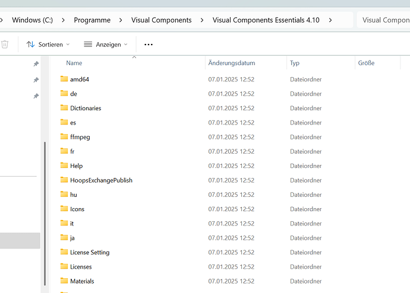The image size is (410, 293).
Task: Click the Typ column header
Action: [x=295, y=63]
